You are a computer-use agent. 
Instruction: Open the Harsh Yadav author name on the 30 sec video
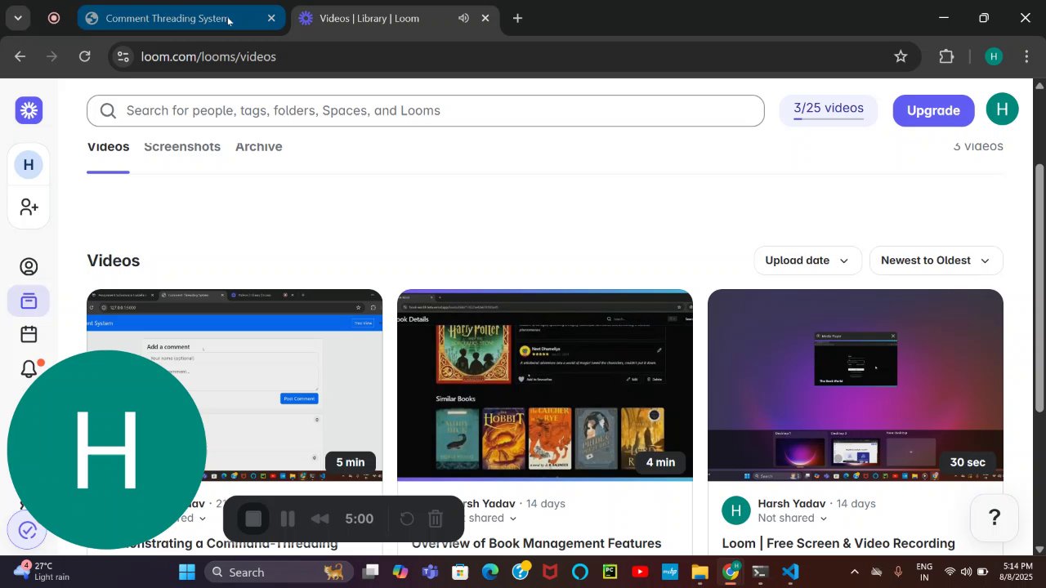pos(792,504)
